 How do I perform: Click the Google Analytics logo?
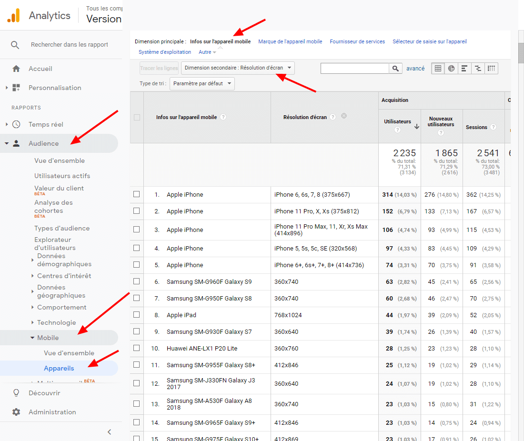coord(14,16)
